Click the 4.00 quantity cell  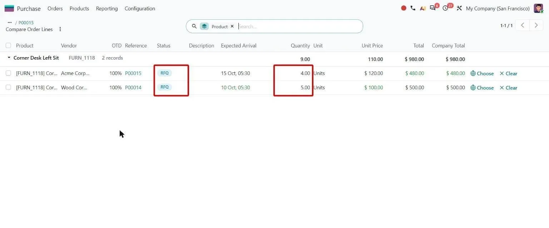click(x=305, y=73)
